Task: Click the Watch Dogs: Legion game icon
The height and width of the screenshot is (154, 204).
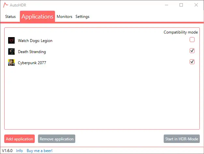Action: coord(11,40)
